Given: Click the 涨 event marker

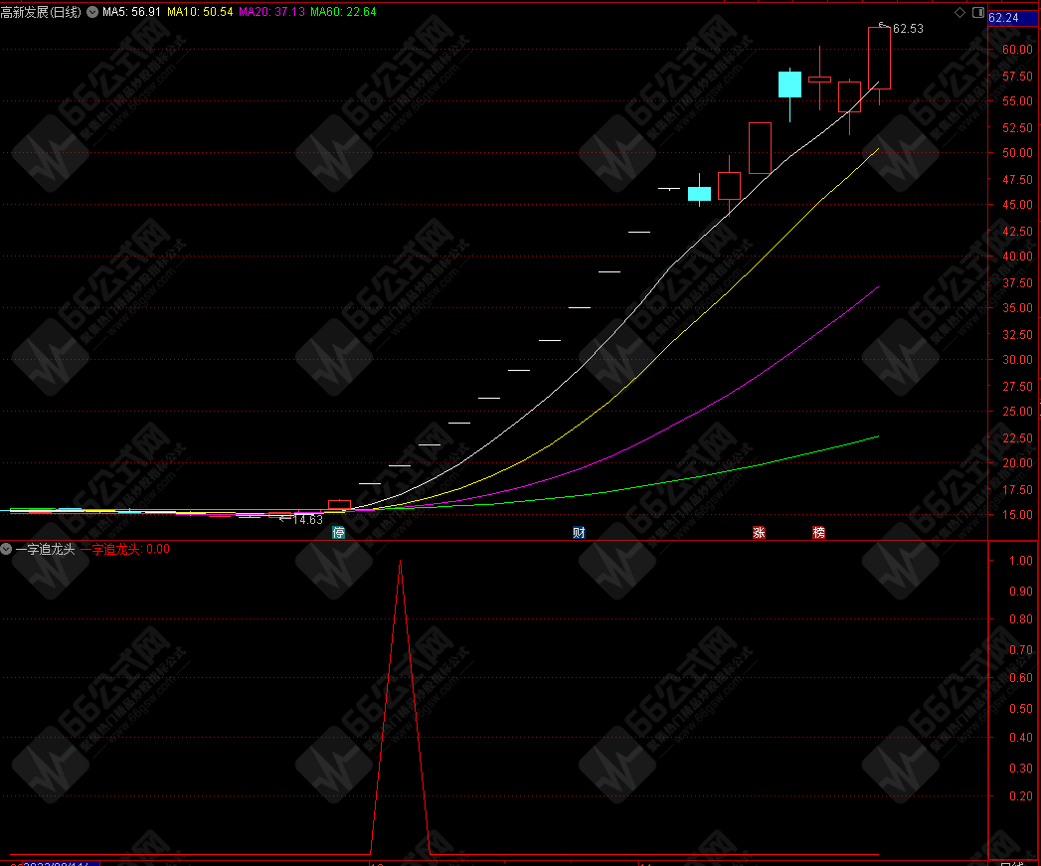Looking at the screenshot, I should pos(759,533).
